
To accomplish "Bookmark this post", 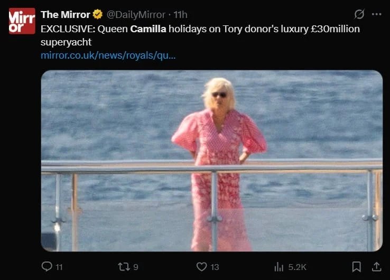I will pos(357,267).
